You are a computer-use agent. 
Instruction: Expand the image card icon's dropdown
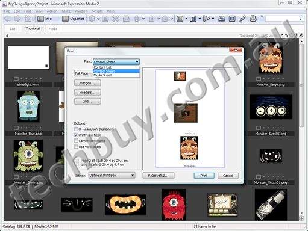(186, 19)
